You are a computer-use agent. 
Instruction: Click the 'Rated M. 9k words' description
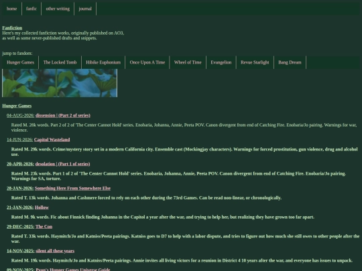coord(163,217)
